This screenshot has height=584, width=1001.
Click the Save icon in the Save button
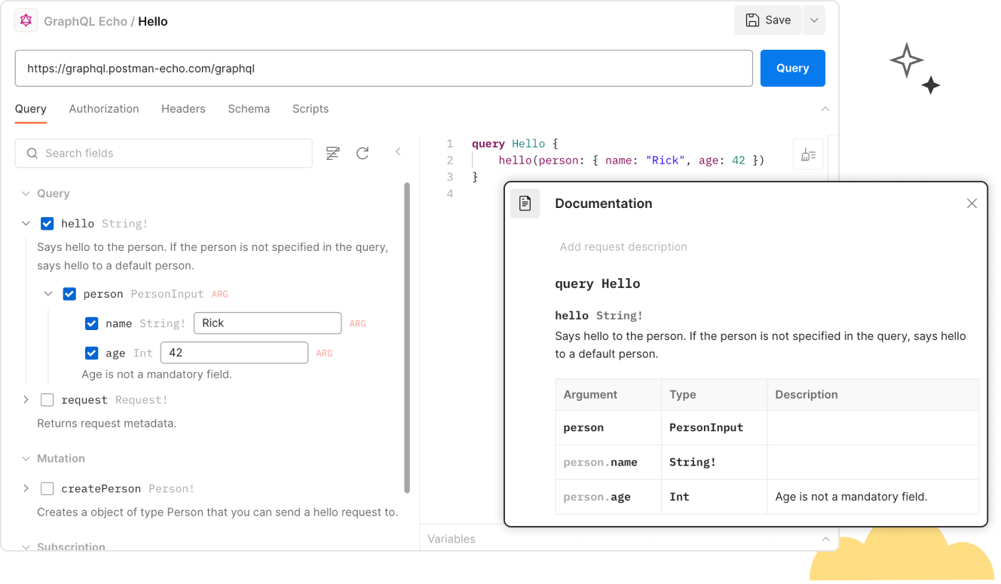pos(751,20)
